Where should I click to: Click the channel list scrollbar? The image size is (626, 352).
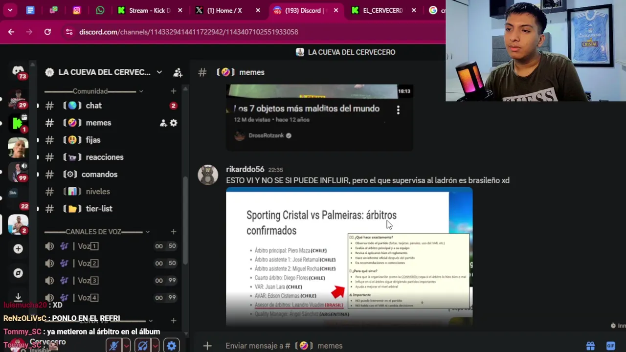coord(185,220)
